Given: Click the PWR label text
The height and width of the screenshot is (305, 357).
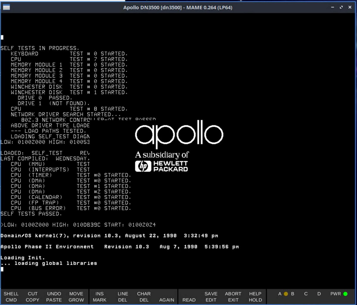Looking at the screenshot, I should point(336,294).
